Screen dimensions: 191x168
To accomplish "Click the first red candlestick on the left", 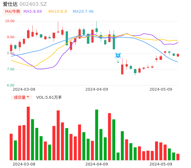I will pos(11,48).
